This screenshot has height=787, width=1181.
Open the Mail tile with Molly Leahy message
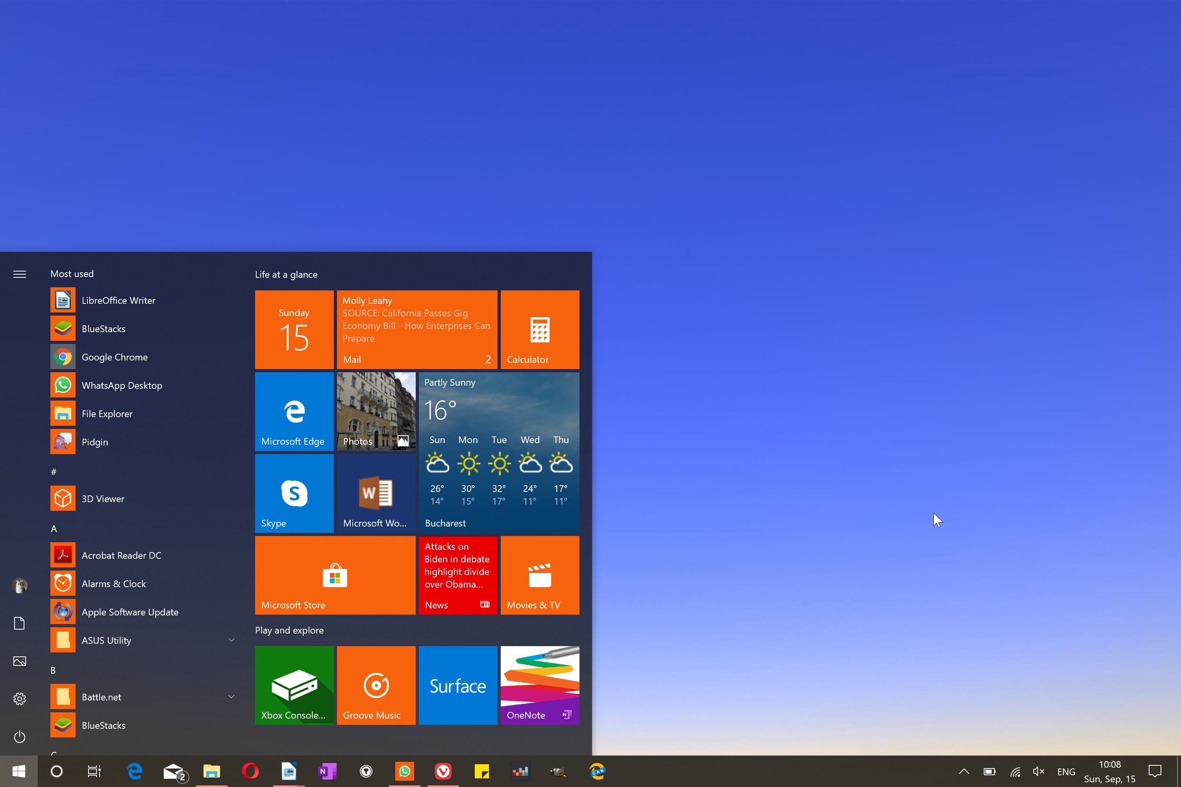point(417,330)
